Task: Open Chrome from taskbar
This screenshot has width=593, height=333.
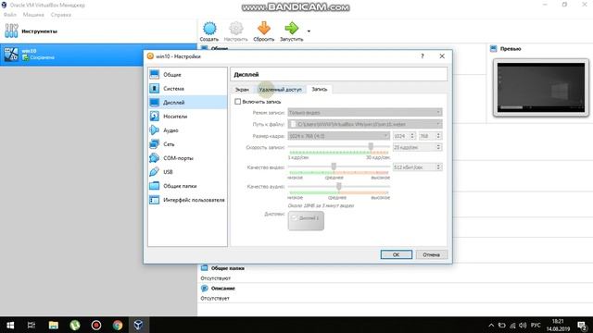Action: point(118,325)
